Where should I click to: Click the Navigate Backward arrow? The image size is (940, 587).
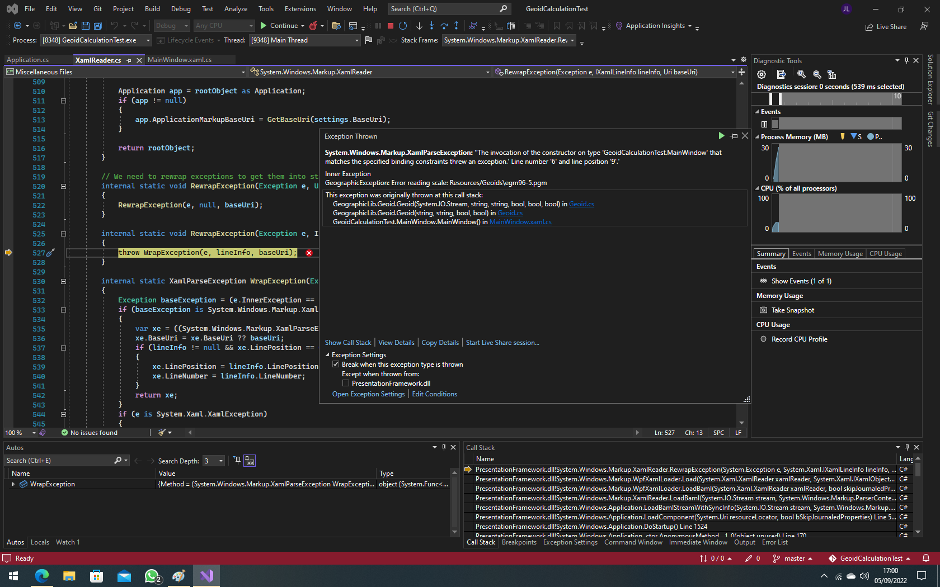[x=17, y=26]
